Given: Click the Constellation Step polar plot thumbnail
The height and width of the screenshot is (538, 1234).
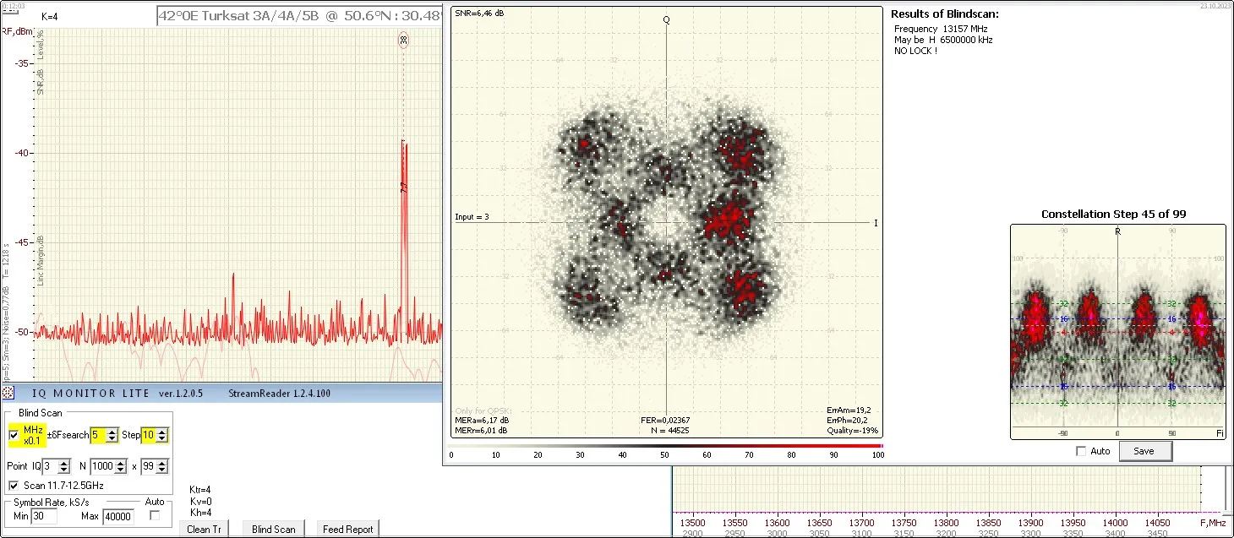Looking at the screenshot, I should 1117,331.
